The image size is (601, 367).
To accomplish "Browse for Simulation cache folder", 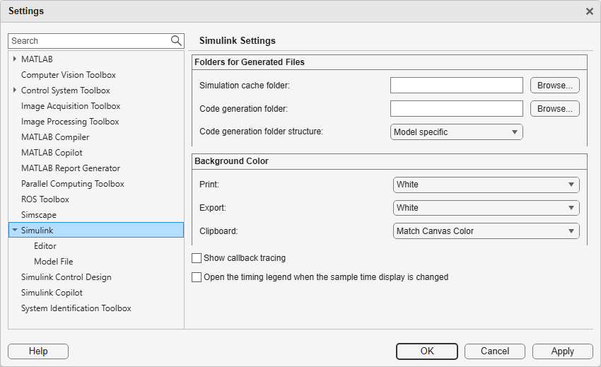I will [x=554, y=85].
